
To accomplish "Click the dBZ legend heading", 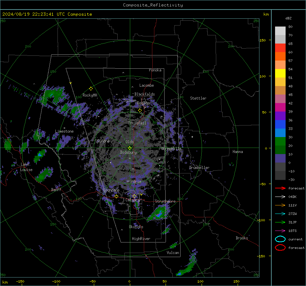I will [x=288, y=18].
